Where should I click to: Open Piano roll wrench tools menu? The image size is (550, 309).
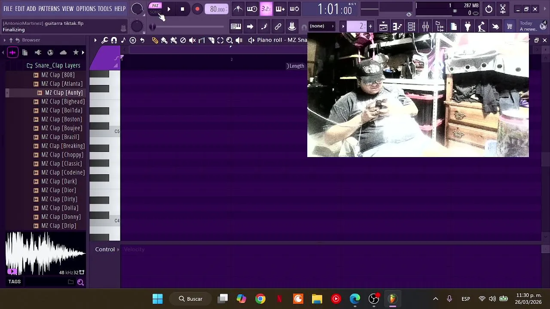[105, 40]
